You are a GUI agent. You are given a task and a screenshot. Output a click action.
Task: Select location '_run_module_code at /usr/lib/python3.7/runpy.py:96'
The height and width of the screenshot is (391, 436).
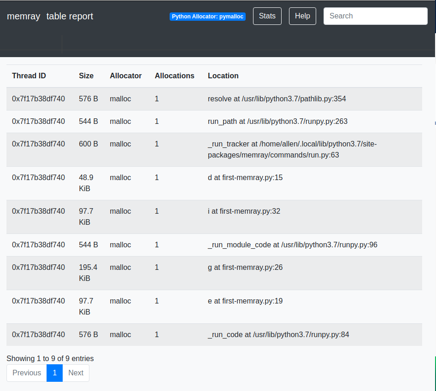[293, 245]
